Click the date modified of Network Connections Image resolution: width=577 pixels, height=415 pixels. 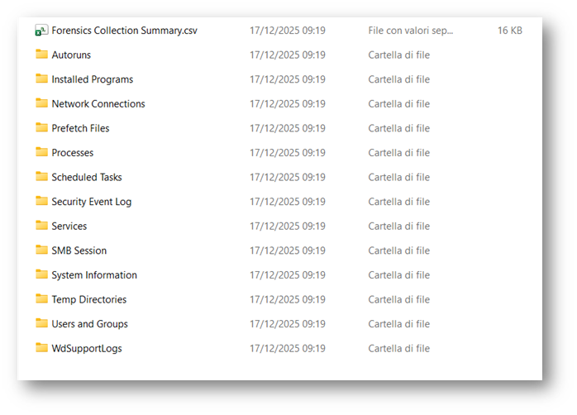point(288,104)
